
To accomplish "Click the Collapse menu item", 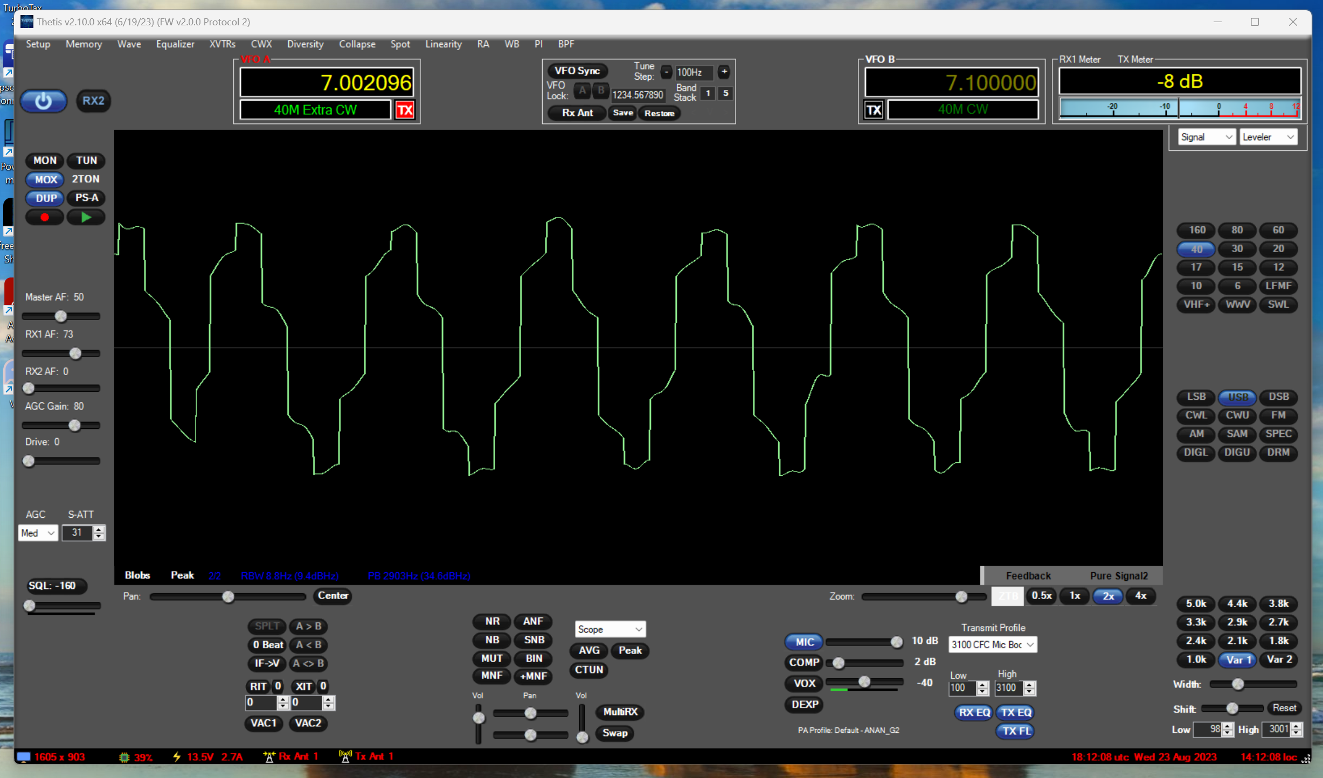I will coord(357,44).
